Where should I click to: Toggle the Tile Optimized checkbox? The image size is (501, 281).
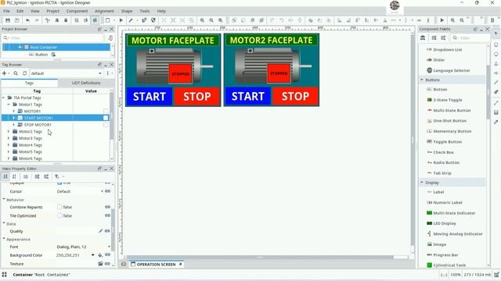(59, 215)
